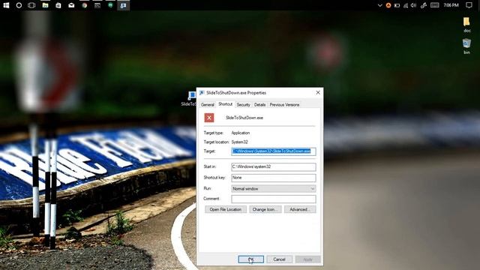The width and height of the screenshot is (480, 270).
Task: Open the volume speaker icon
Action: (414, 5)
